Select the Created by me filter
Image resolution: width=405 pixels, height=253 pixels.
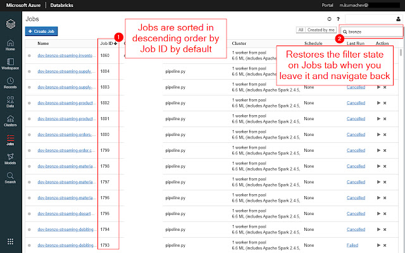pyautogui.click(x=321, y=30)
